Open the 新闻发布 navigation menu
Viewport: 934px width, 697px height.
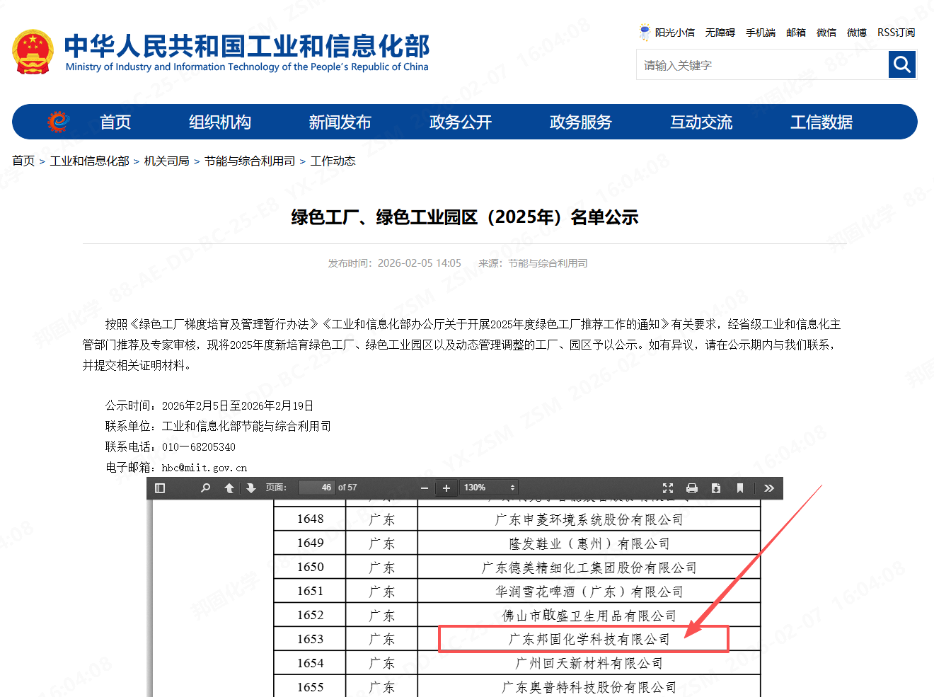click(x=340, y=122)
